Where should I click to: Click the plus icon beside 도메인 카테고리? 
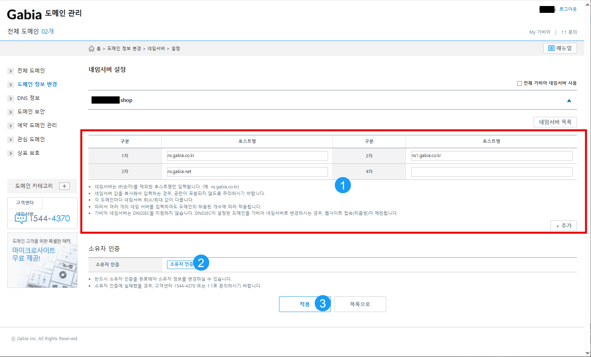[64, 186]
